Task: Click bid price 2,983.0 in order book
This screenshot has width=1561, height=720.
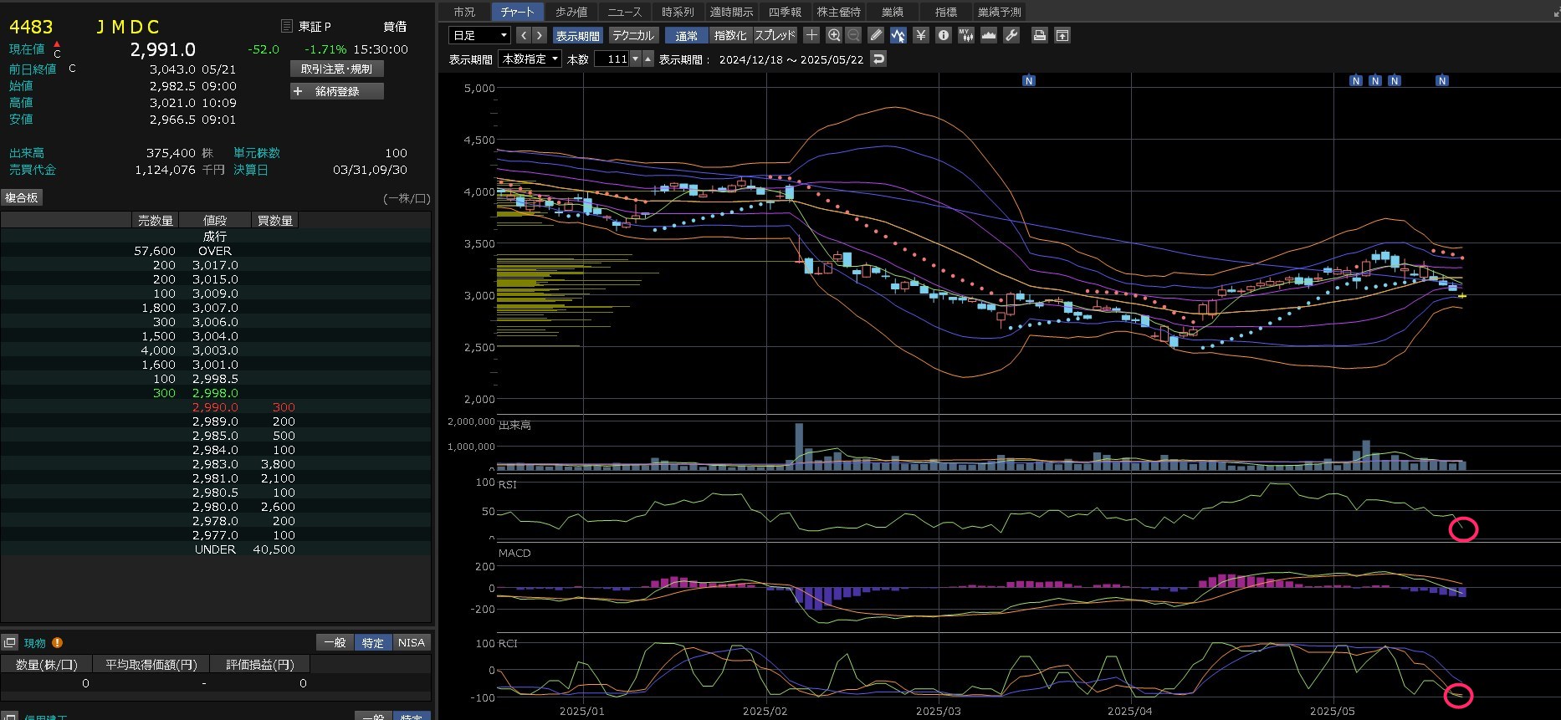Action: point(215,464)
